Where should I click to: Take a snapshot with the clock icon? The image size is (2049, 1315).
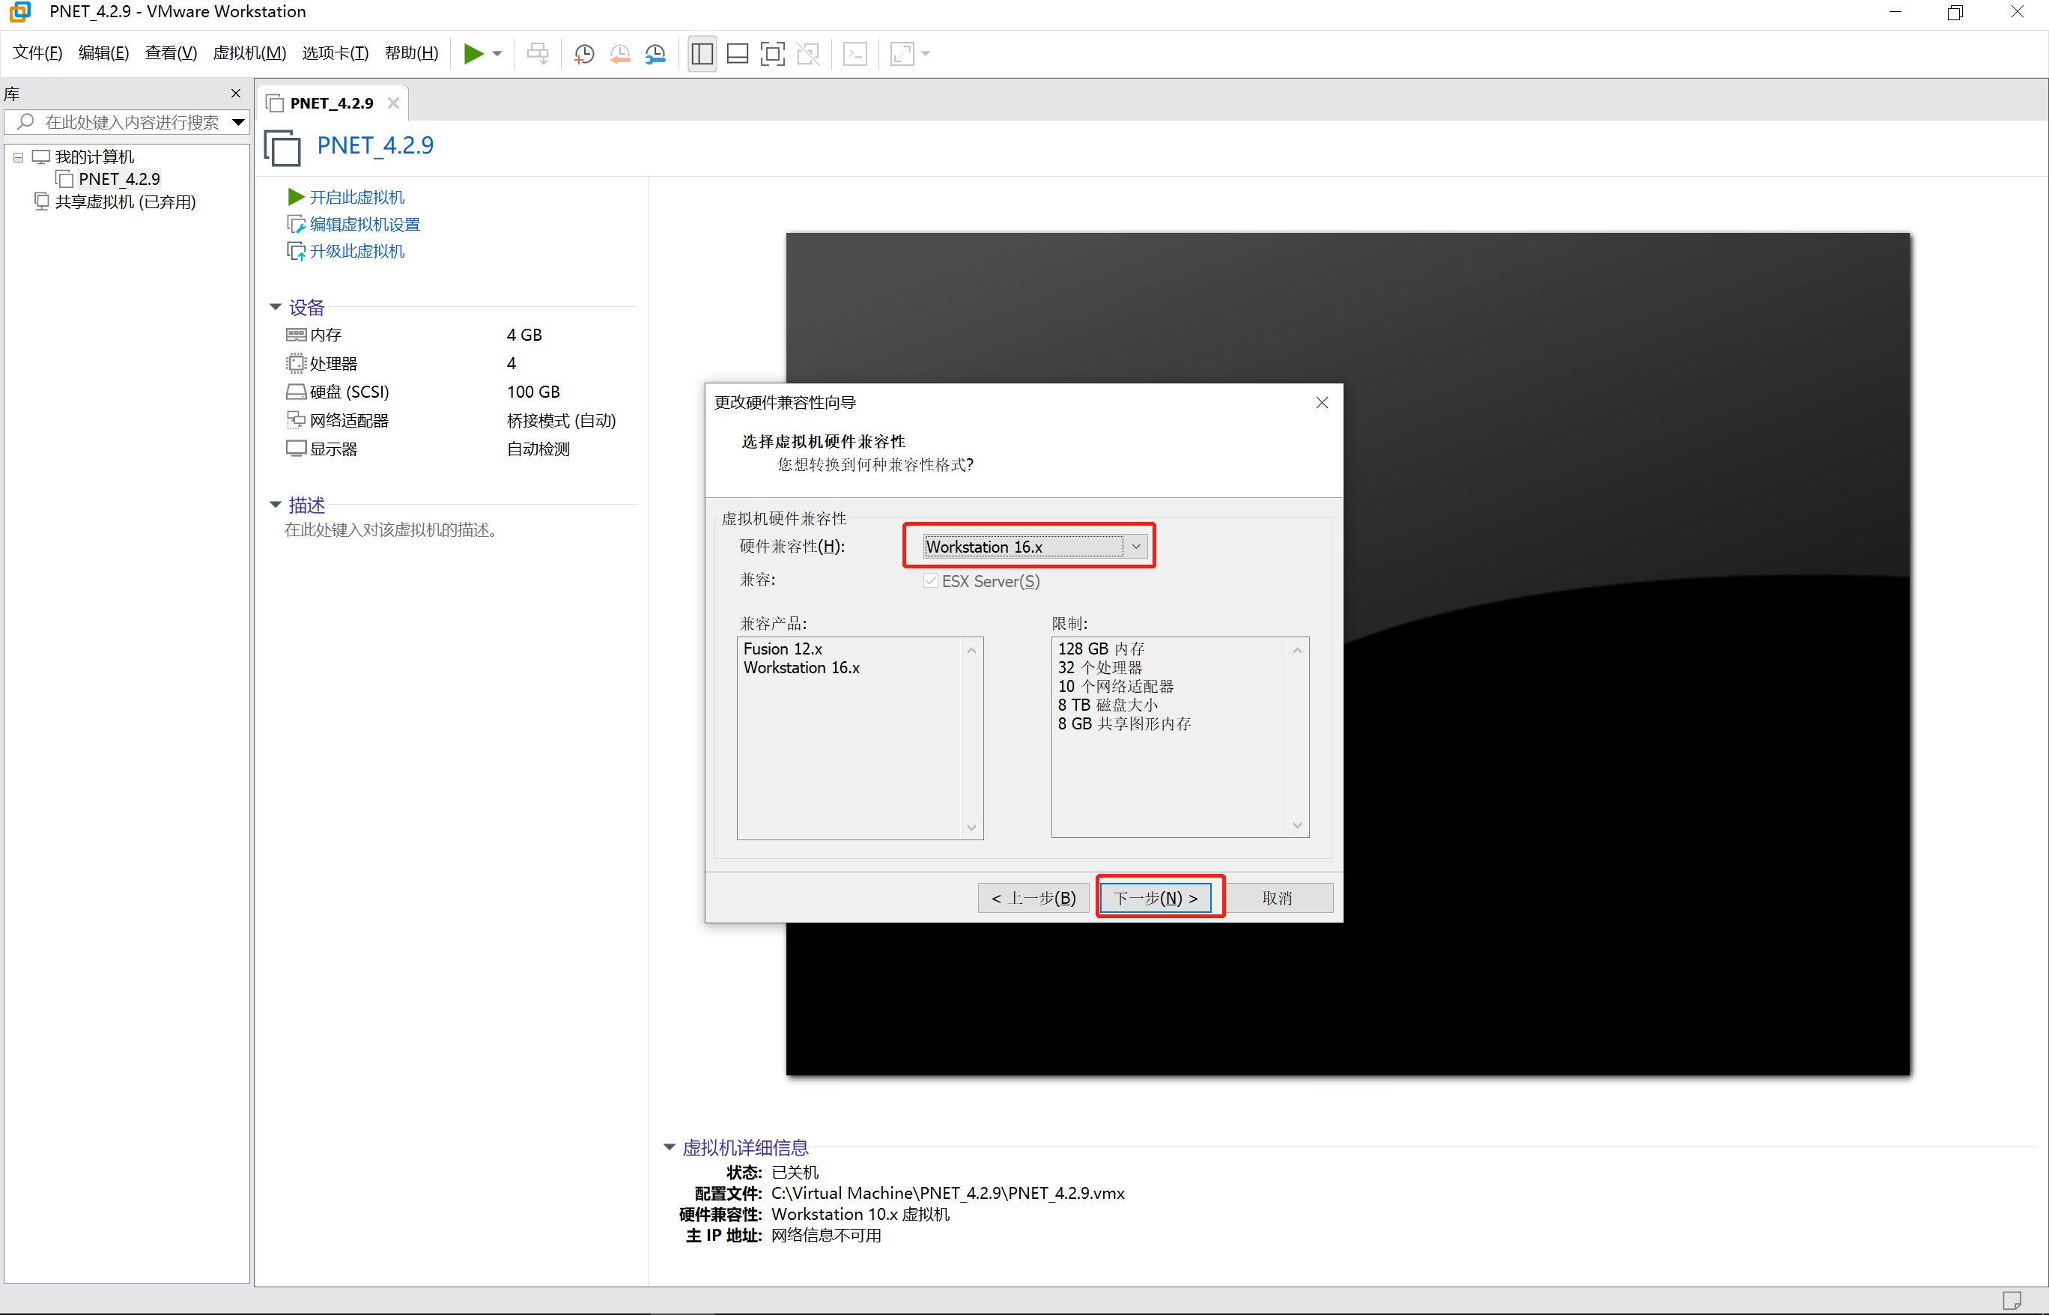[584, 54]
